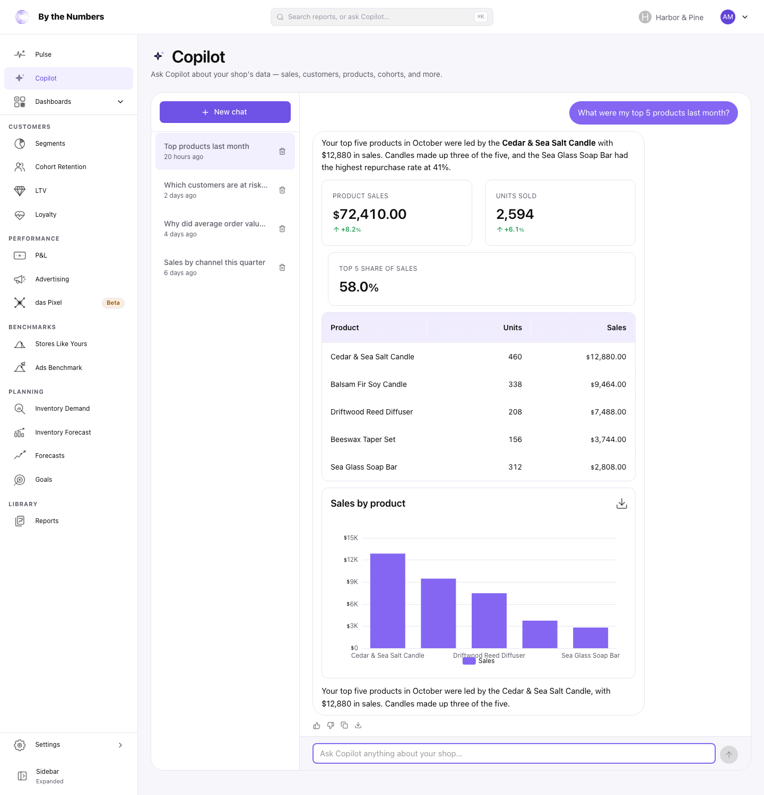This screenshot has height=795, width=764.
Task: Start a New chat
Action: pos(225,112)
